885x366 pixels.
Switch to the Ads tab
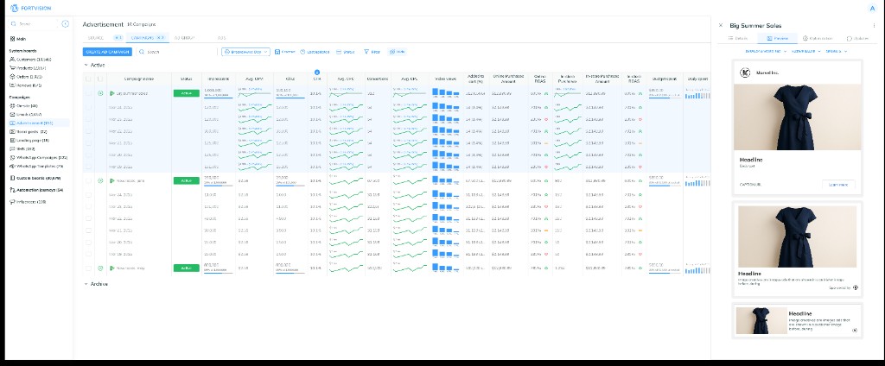coord(221,38)
